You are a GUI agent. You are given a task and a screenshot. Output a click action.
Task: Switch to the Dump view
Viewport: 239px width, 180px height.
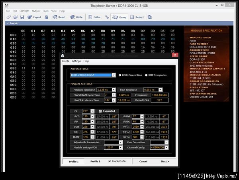(x=119, y=17)
